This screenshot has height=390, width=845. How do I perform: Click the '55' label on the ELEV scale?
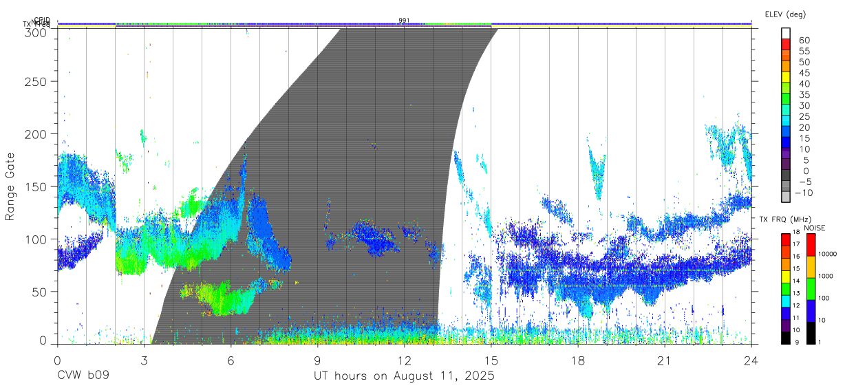click(804, 52)
